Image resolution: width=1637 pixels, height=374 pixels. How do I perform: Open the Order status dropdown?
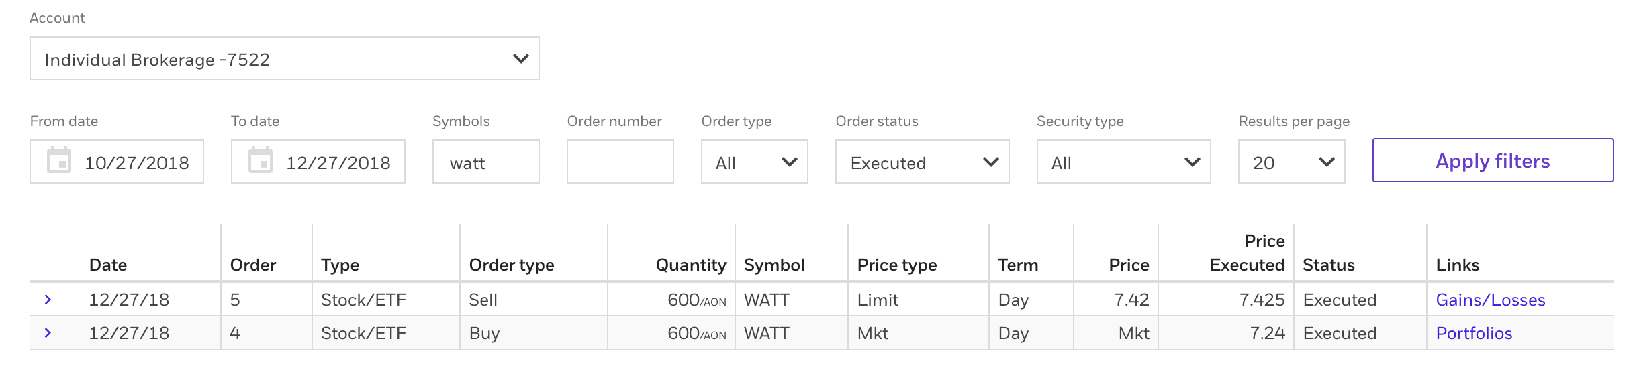[922, 162]
